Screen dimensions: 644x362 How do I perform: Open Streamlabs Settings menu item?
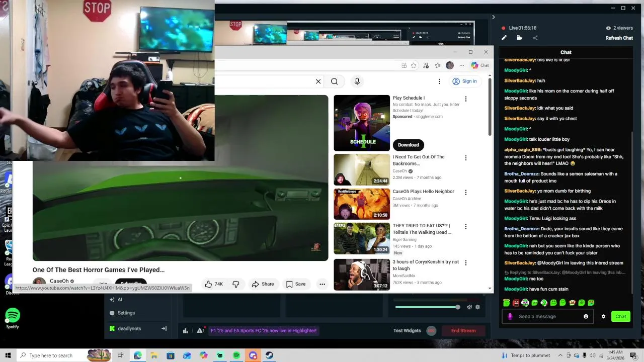tap(122, 313)
